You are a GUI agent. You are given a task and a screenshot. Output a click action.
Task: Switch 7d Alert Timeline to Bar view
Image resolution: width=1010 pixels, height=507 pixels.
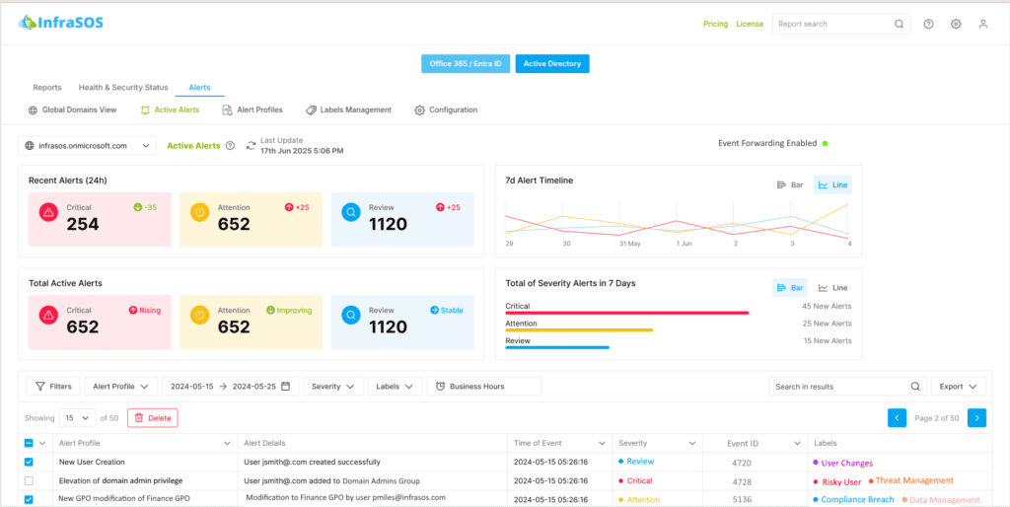coord(789,184)
